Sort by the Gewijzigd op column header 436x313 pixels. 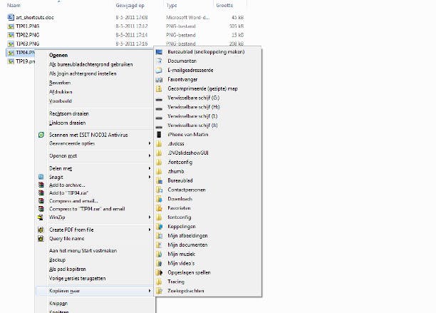click(x=130, y=5)
